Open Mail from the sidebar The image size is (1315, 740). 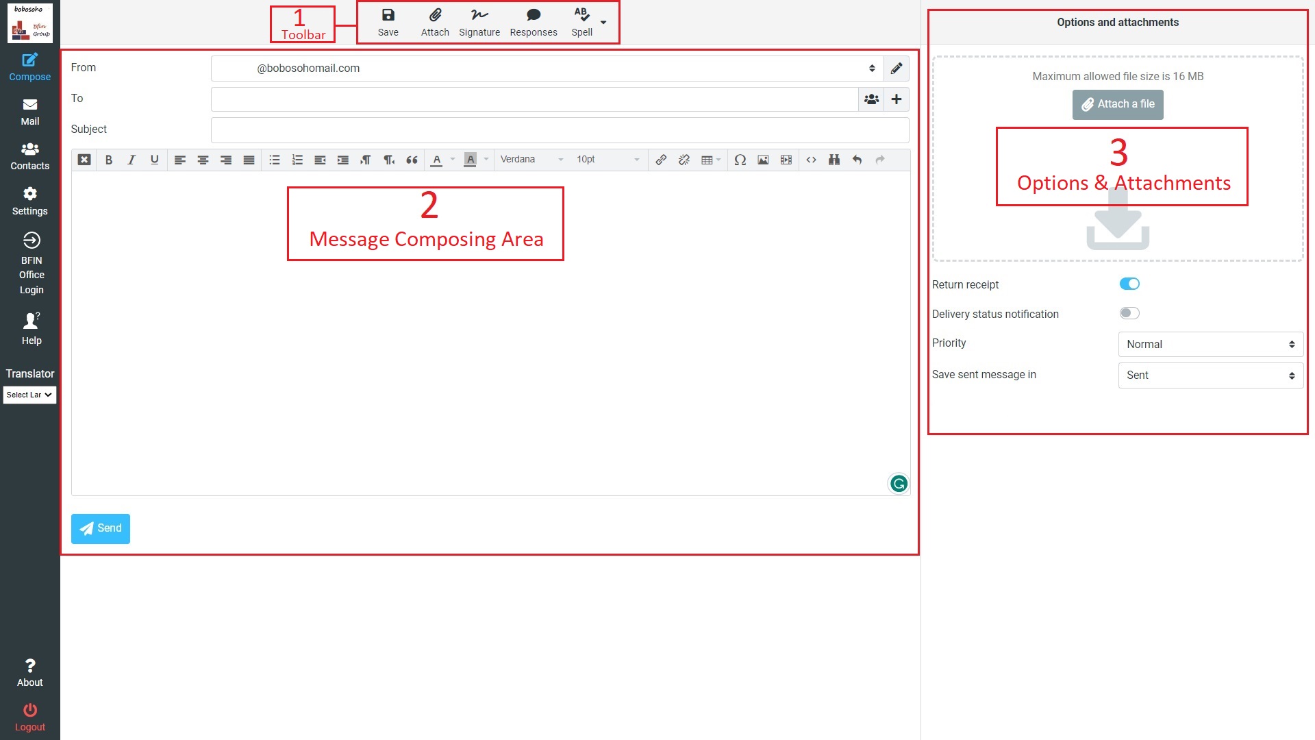coord(29,112)
